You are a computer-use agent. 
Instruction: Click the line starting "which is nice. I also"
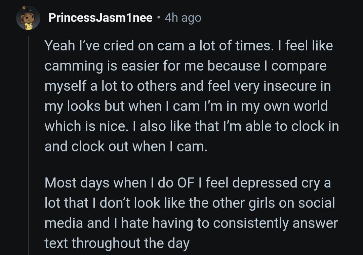point(192,126)
